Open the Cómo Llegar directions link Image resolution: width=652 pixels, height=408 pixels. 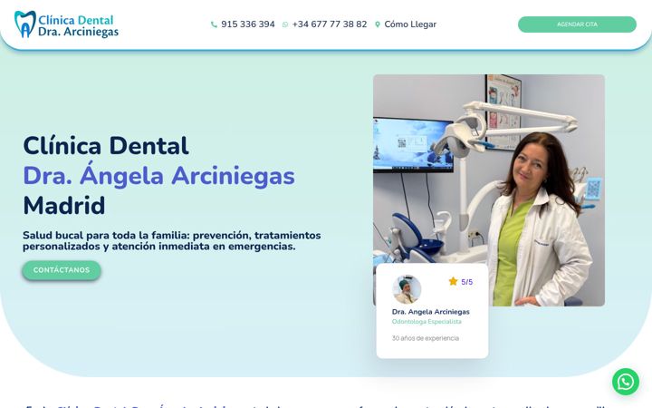(x=410, y=24)
